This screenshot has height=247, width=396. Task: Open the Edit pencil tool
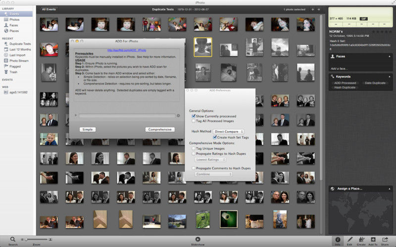349,241
